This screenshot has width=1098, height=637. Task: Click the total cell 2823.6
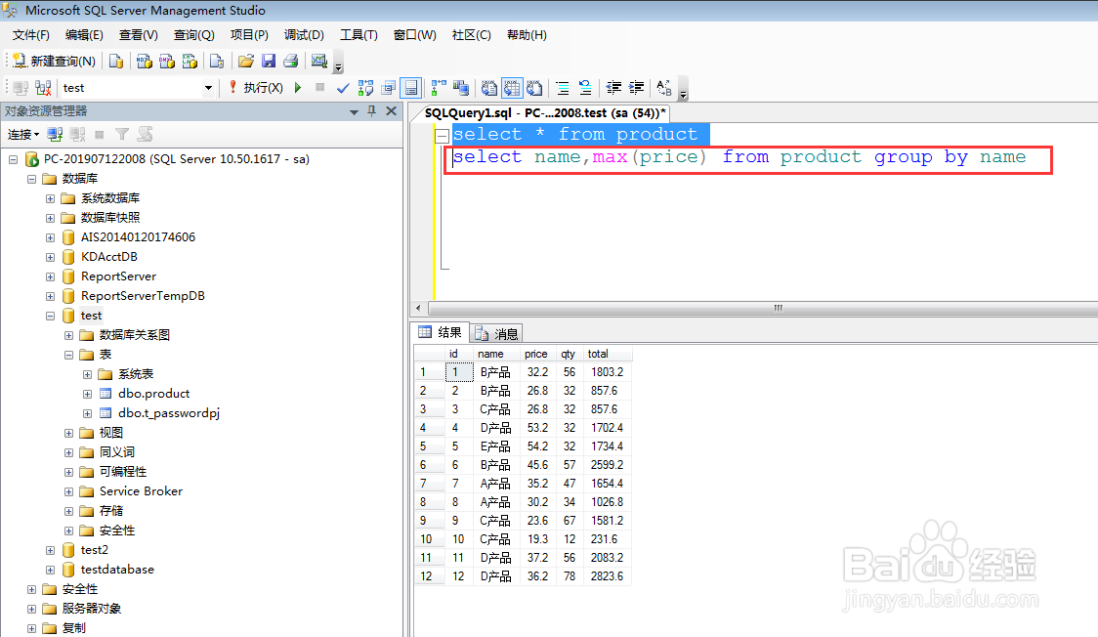[607, 576]
